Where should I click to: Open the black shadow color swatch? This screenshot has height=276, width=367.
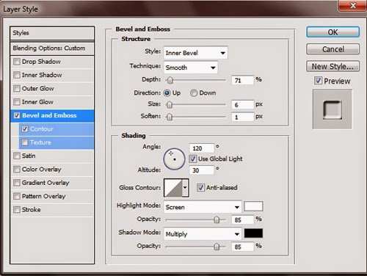tap(253, 233)
